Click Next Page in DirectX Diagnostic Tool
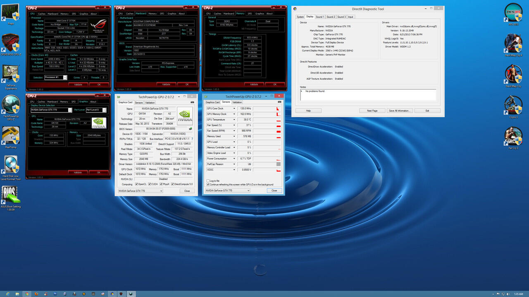529x297 pixels. pyautogui.click(x=372, y=111)
